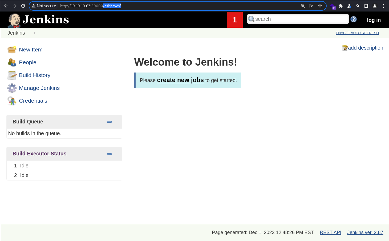Viewport: 389px width, 241px height.
Task: Click the browser address bar URL
Action: click(91, 6)
